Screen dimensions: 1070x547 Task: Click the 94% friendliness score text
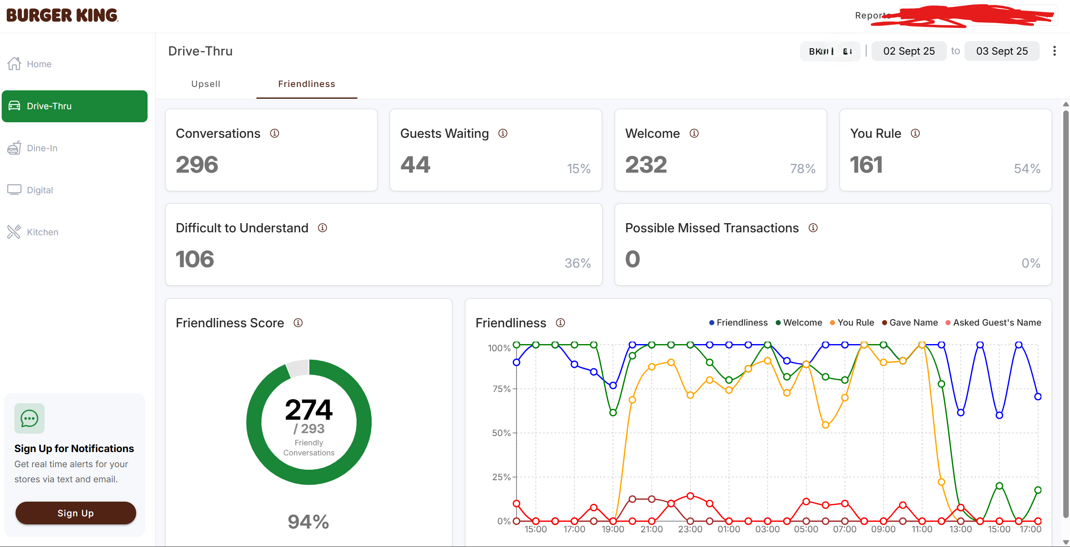(308, 522)
